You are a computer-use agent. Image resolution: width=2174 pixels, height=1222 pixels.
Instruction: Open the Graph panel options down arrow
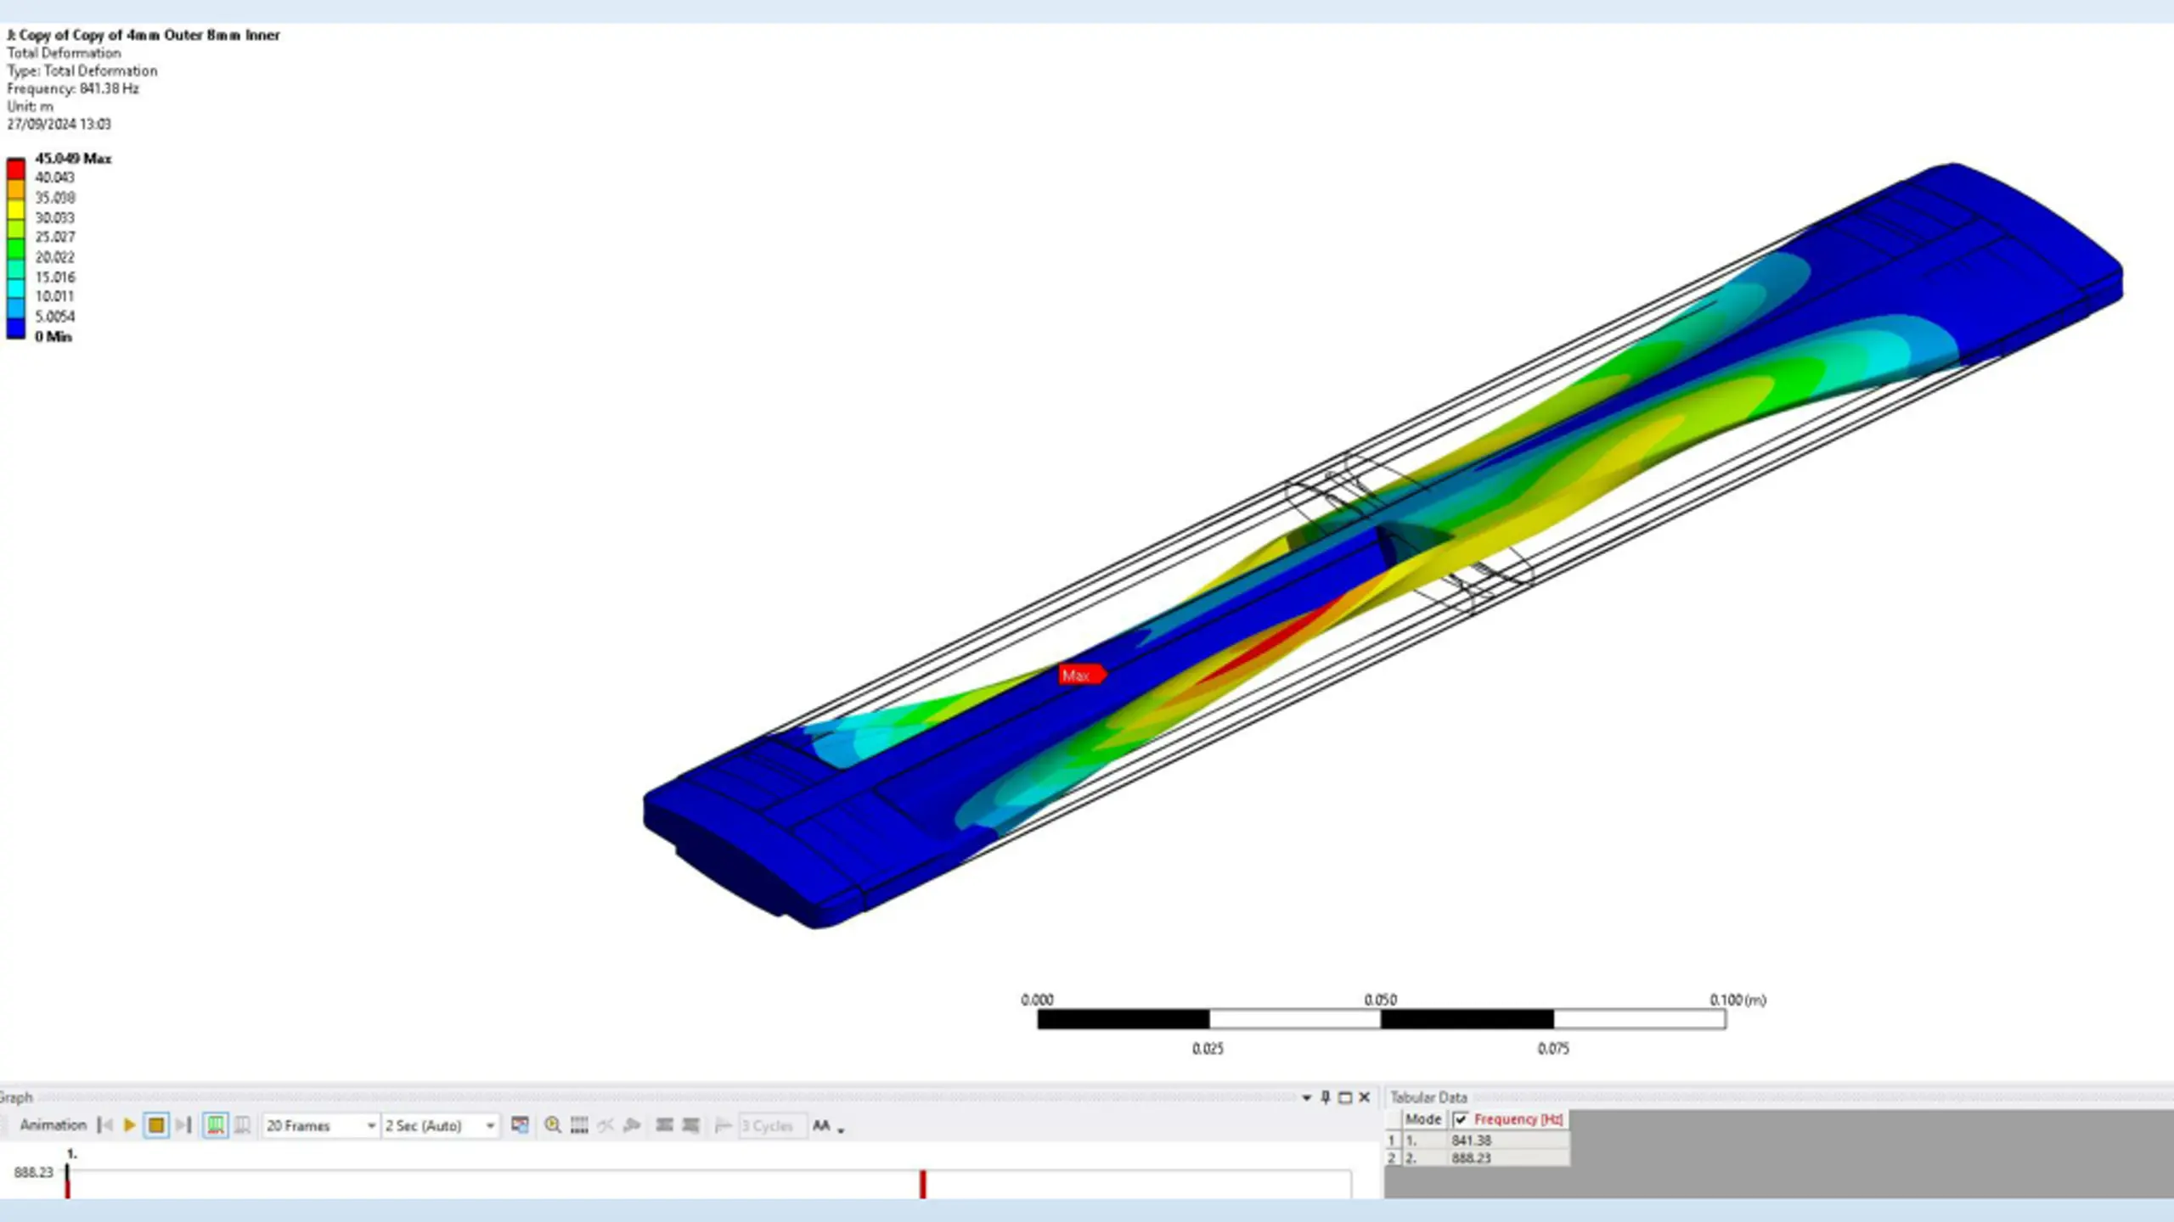click(x=1306, y=1097)
